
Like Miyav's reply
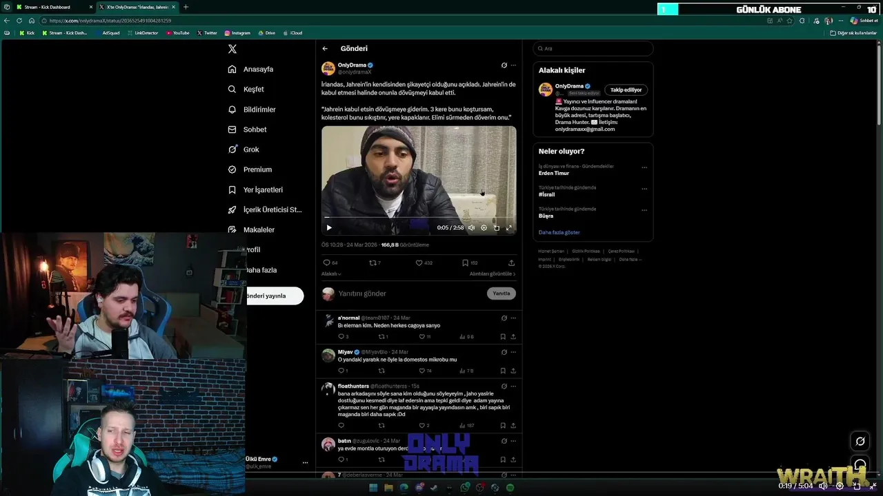pos(422,371)
